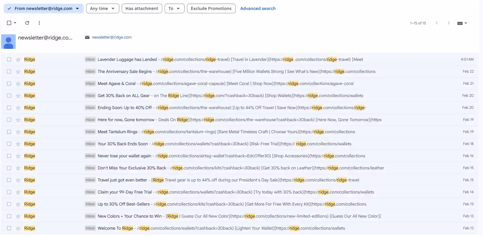The height and width of the screenshot is (236, 483).
Task: Select Get 30% Back on ALL Gear checkbox
Action: (9, 96)
